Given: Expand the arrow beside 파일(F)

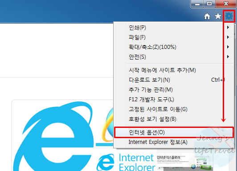Looking at the screenshot, I should point(228,37).
